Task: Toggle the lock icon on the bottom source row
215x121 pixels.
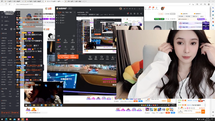Action: pyautogui.click(x=59, y=23)
